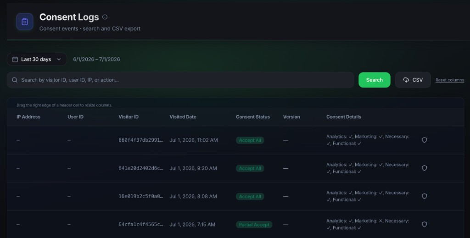This screenshot has height=238, width=470.
Task: Open the info icon beside Consent Logs
Action: click(105, 17)
